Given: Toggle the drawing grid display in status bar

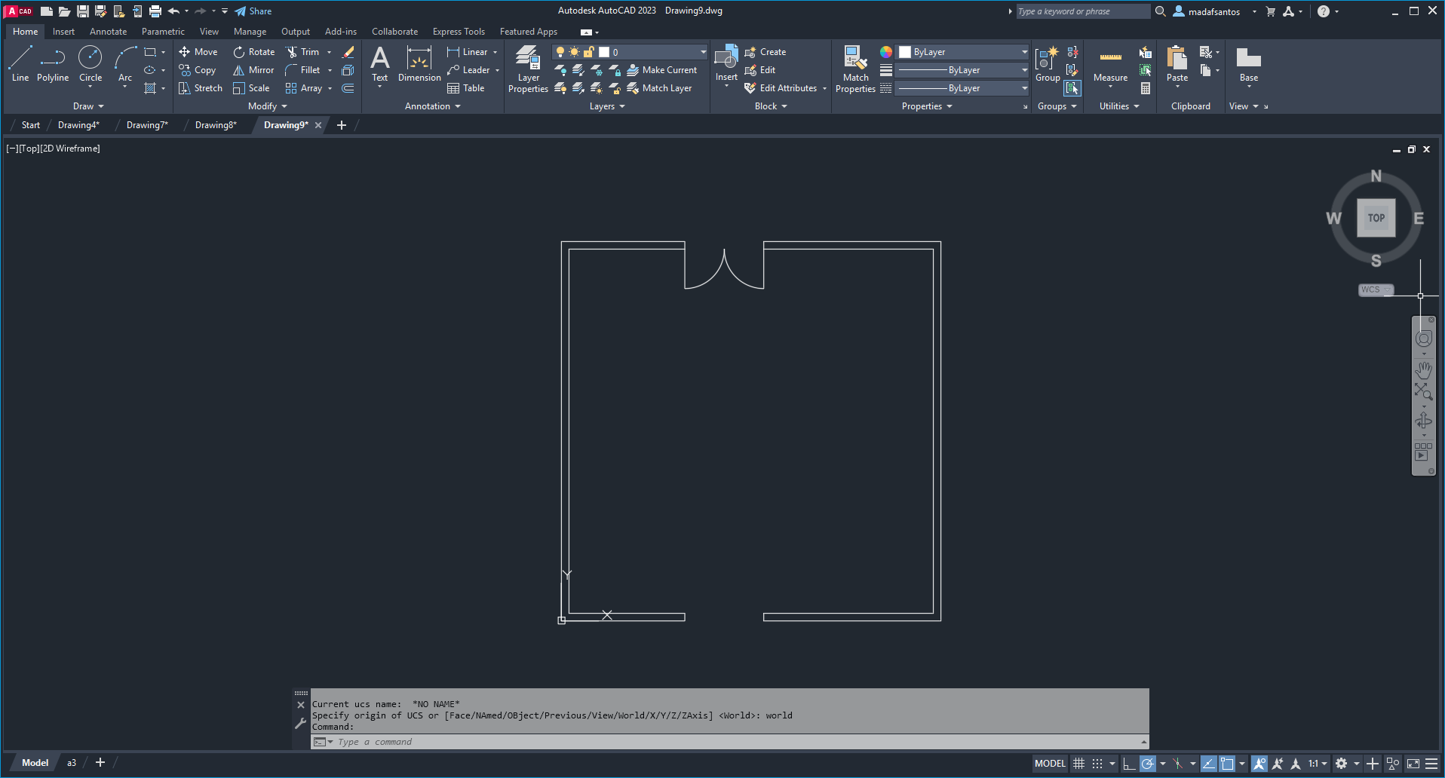Looking at the screenshot, I should (1079, 764).
